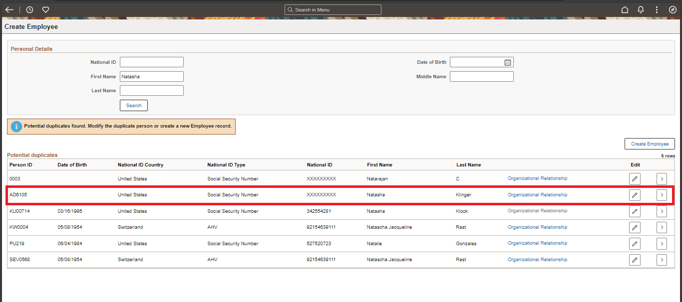
Task: Open the three-dot Actions List menu
Action: coord(657,9)
